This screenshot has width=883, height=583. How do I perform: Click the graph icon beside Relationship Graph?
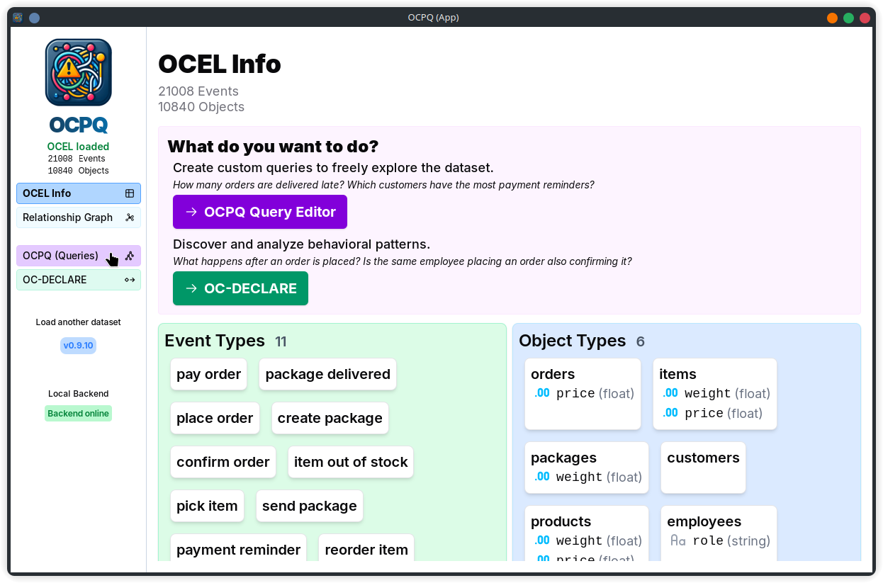tap(130, 217)
